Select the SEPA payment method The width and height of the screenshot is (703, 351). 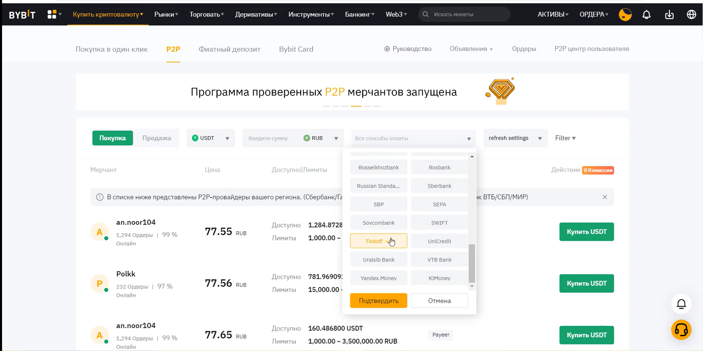tap(439, 204)
